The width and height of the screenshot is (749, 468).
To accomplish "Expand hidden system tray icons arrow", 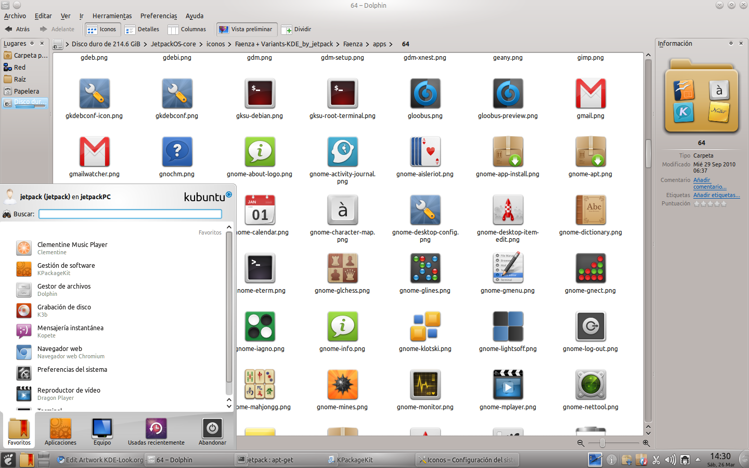I will point(698,460).
